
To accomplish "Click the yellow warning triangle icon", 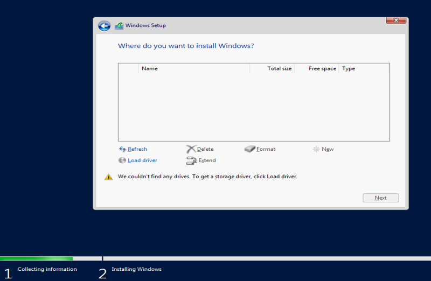I will tap(108, 177).
